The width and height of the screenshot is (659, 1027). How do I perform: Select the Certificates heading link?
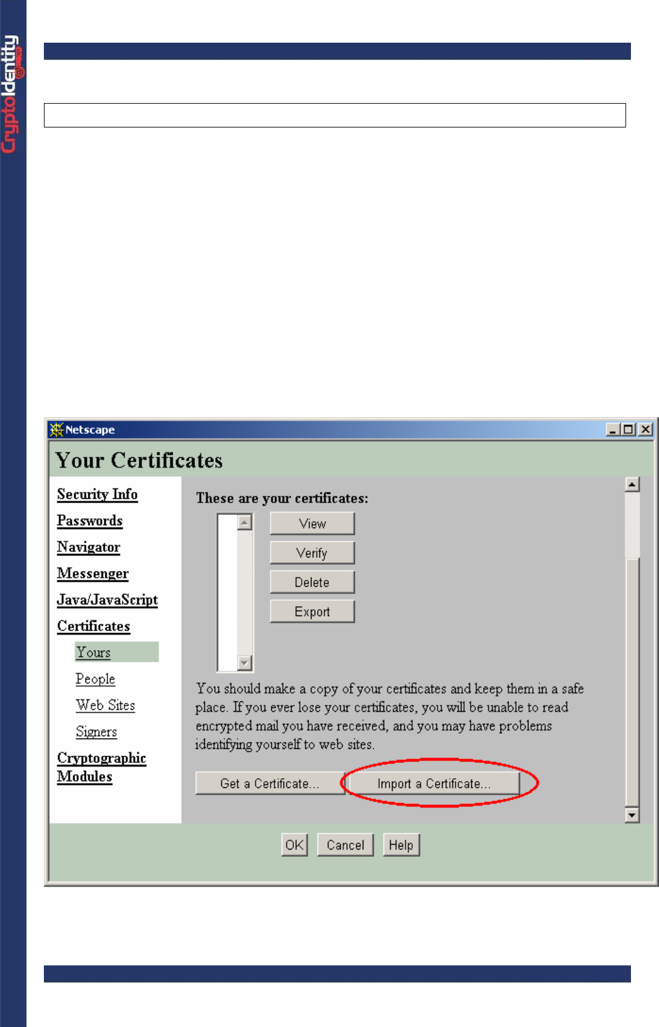94,626
